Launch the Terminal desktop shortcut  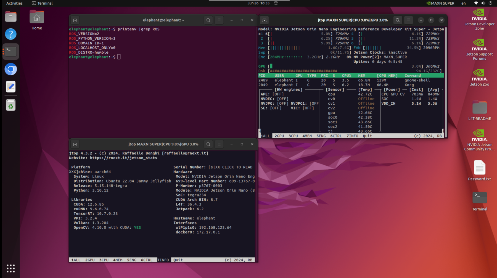(x=480, y=202)
